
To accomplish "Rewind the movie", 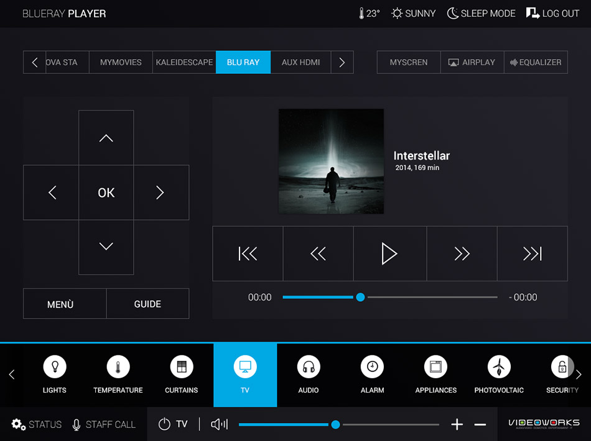I will point(318,253).
